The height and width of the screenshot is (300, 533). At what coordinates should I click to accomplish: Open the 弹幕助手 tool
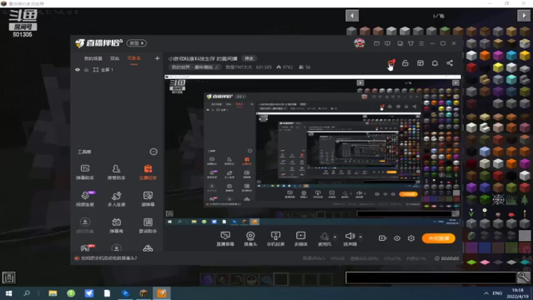(x=85, y=172)
